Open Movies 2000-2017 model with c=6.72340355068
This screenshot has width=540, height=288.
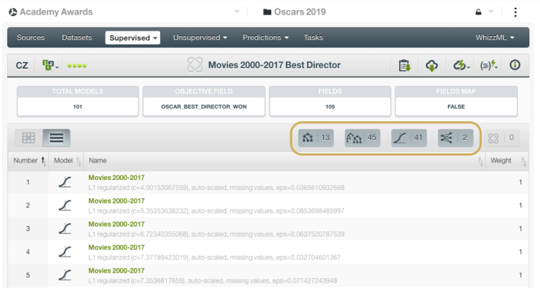click(116, 225)
